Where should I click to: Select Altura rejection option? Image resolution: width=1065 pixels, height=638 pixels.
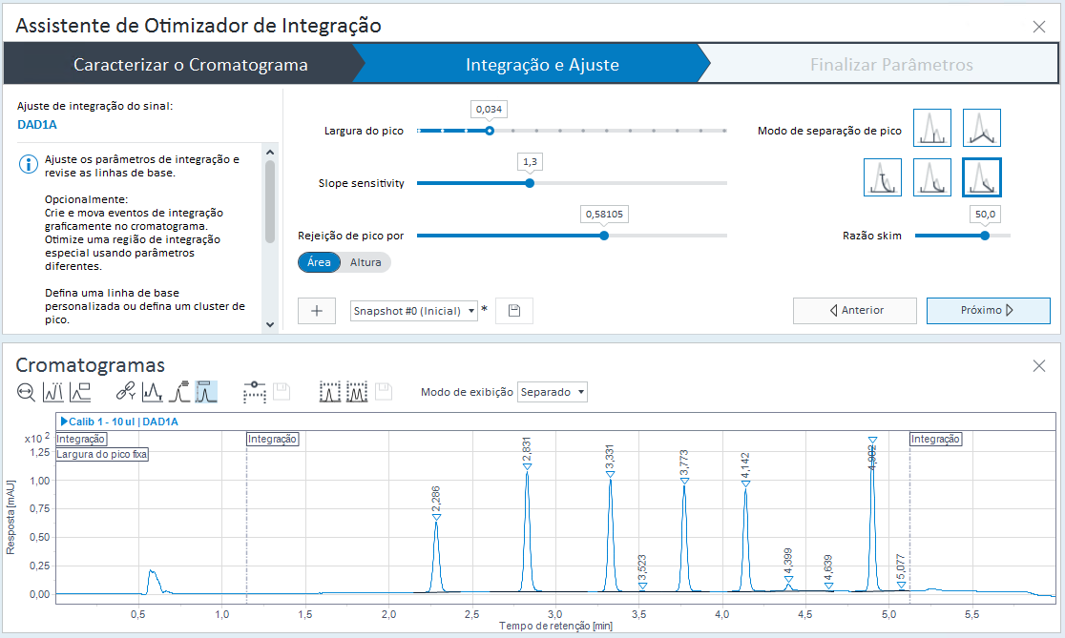click(x=365, y=262)
